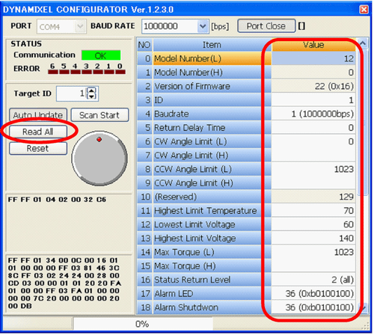
Task: Close the port with Port Close
Action: coord(266,26)
